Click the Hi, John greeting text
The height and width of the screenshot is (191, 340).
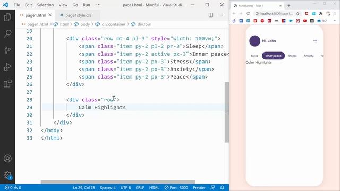coord(269,41)
